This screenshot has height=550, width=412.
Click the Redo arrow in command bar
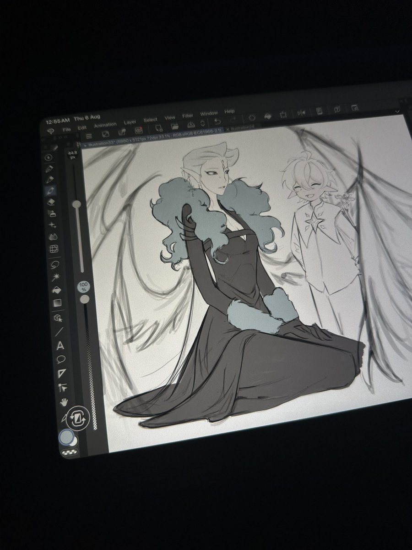point(233,120)
